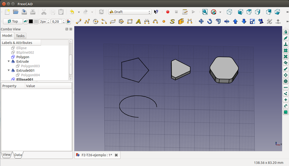Image resolution: width=289 pixels, height=166 pixels.
Task: Collapse the Extrude tree item
Action: click(9, 61)
